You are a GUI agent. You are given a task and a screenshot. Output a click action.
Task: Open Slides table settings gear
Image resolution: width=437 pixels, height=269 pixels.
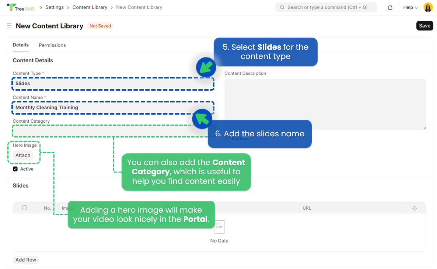click(x=415, y=208)
